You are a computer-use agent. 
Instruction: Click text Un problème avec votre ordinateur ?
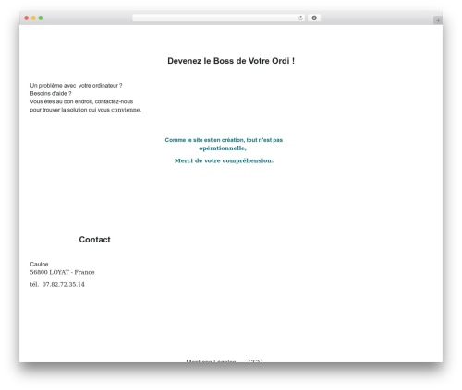tap(76, 86)
